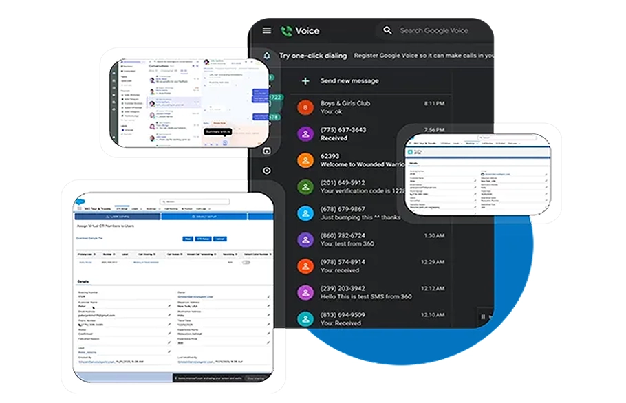Open the (978) 574-8914 conversation text
The height and width of the screenshot is (403, 626).
point(343,266)
